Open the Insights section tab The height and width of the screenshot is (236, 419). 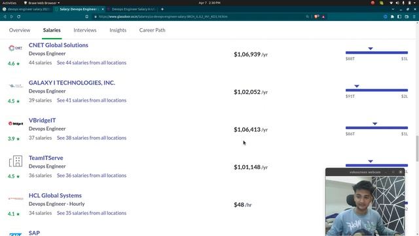pos(118,30)
